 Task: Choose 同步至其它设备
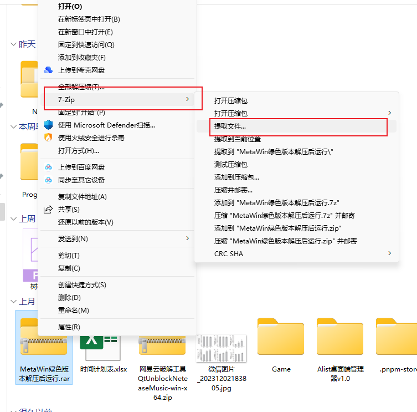coord(117,180)
